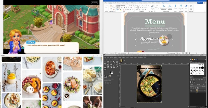Select the Move tool in GIMP toolbox

pos(105,62)
